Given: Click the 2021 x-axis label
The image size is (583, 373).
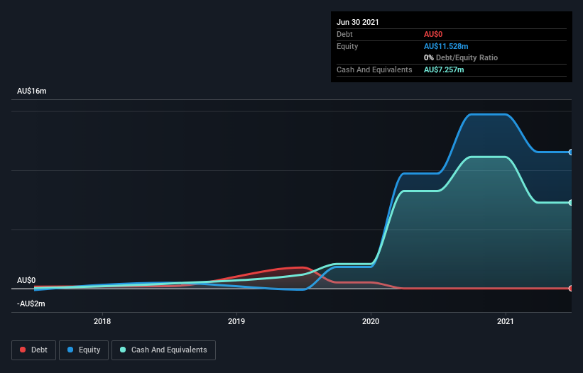Looking at the screenshot, I should (x=506, y=321).
